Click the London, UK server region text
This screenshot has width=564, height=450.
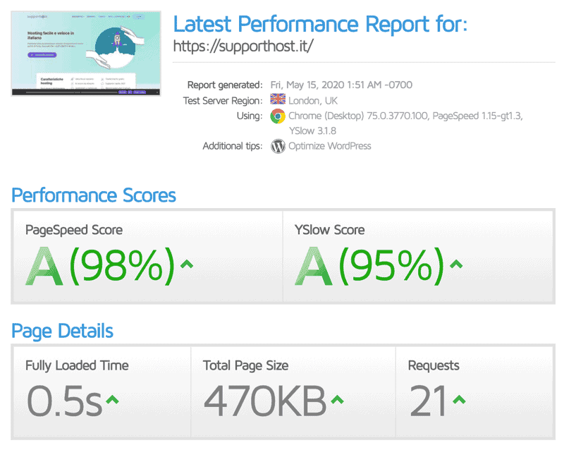tap(313, 100)
